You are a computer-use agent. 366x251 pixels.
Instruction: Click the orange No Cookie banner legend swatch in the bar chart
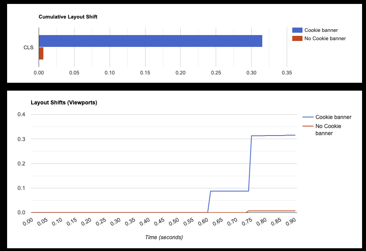(297, 39)
